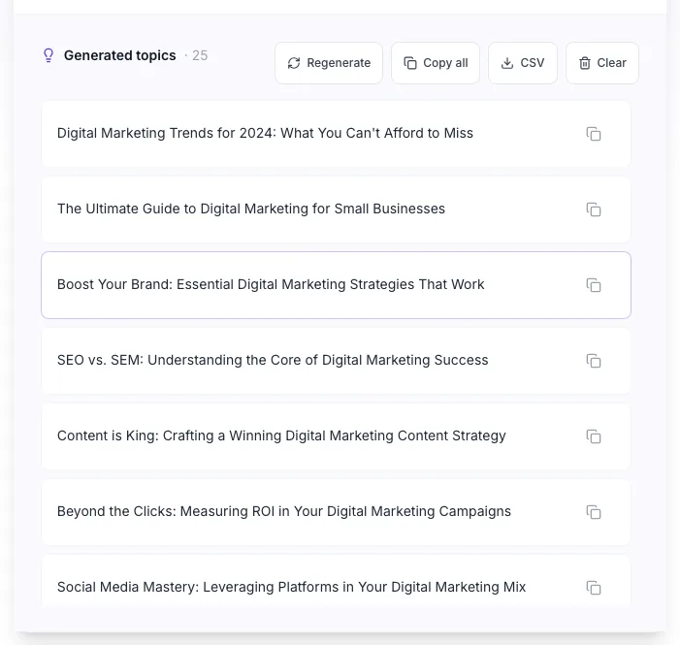
Task: Copy the Social Media Mastery topic
Action: click(594, 588)
